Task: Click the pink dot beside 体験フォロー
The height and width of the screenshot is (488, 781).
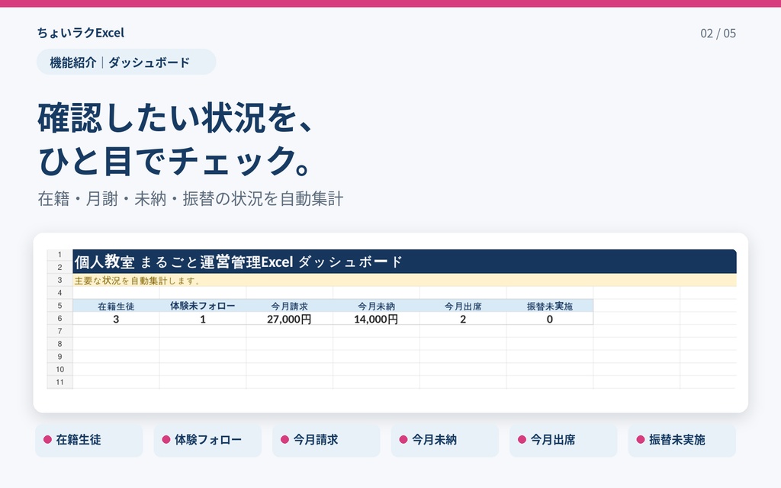Action: point(166,440)
